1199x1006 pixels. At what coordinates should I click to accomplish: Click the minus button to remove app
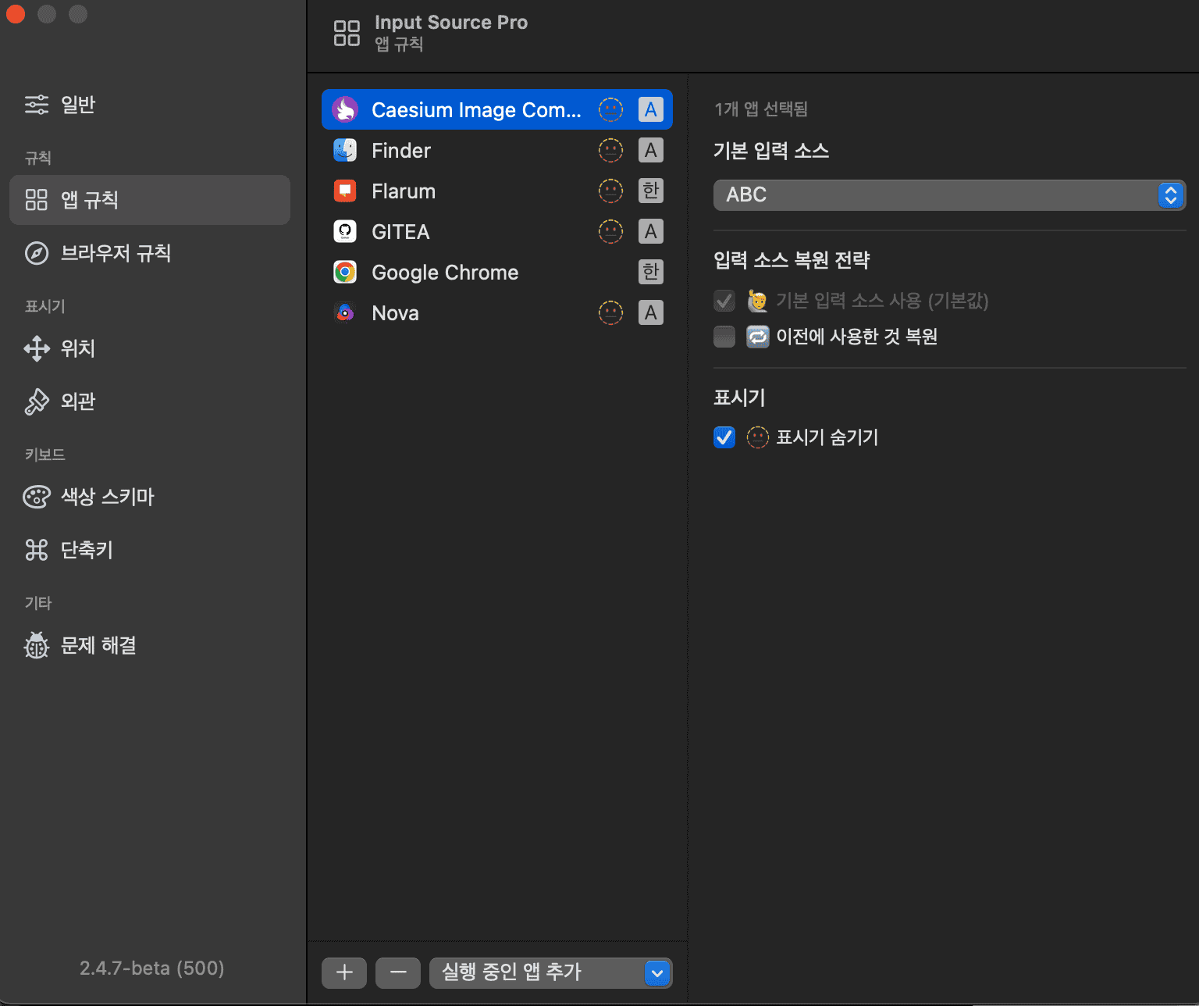coord(398,972)
